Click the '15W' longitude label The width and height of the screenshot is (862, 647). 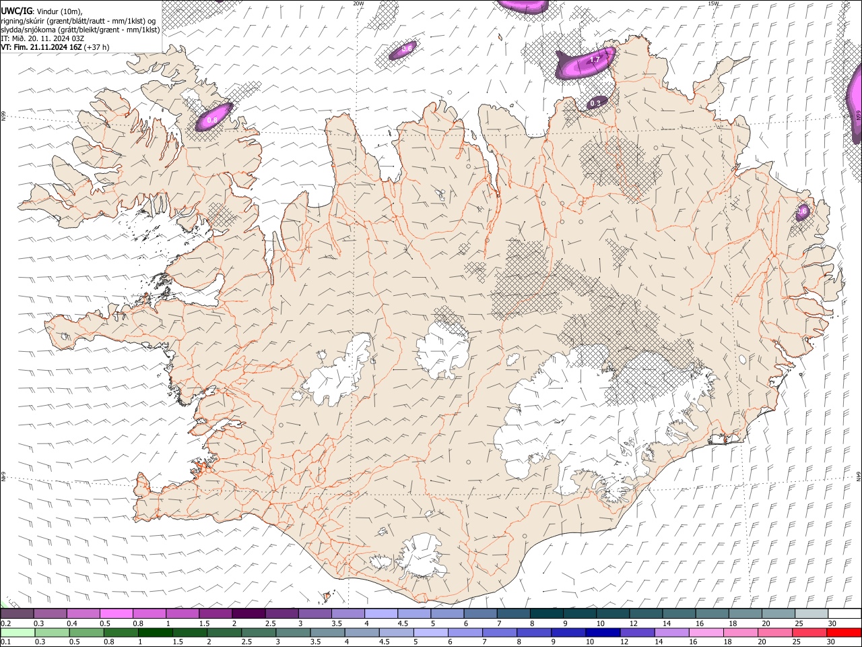click(713, 3)
